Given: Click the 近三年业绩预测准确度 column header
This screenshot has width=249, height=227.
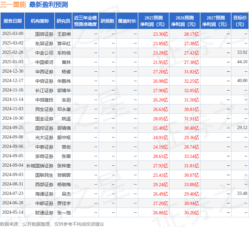Looking at the screenshot, I should click(x=85, y=21).
